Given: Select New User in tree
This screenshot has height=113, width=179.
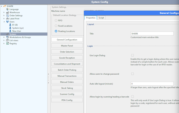Looking at the screenshot, I should pyautogui.click(x=16, y=31).
